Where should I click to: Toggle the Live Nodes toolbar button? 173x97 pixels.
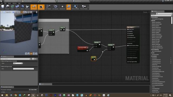coord(48,7)
